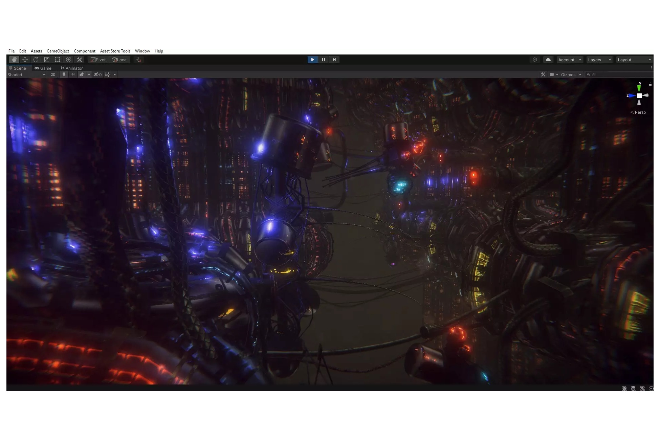Open the GameObject menu
Viewport: 660px width, 440px height.
58,51
